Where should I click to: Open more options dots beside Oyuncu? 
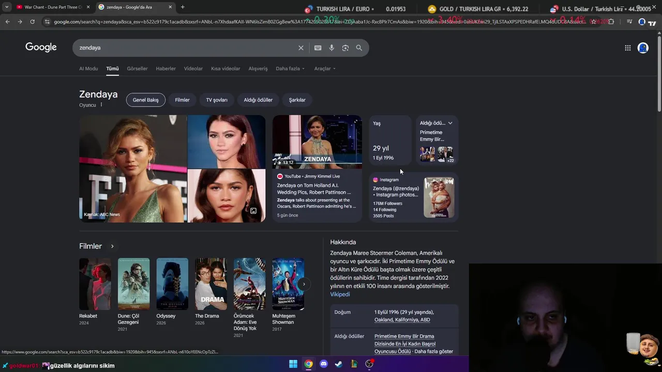click(101, 105)
